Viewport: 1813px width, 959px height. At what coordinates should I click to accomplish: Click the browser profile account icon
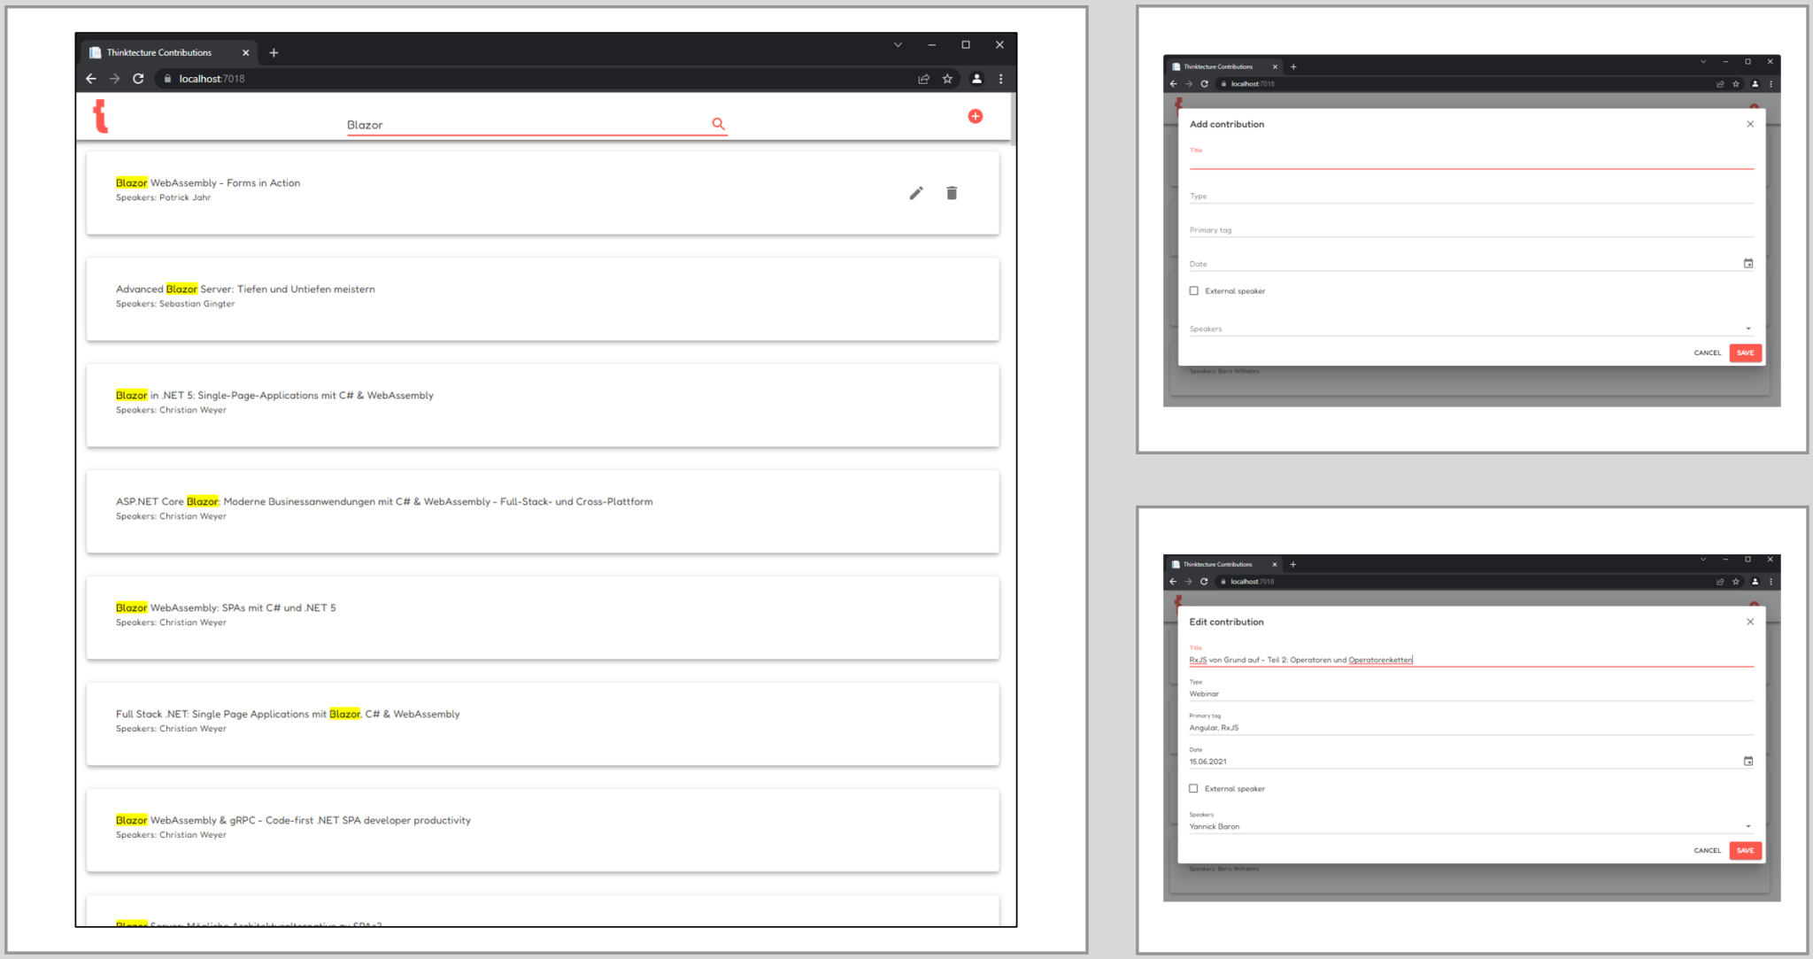pos(976,78)
